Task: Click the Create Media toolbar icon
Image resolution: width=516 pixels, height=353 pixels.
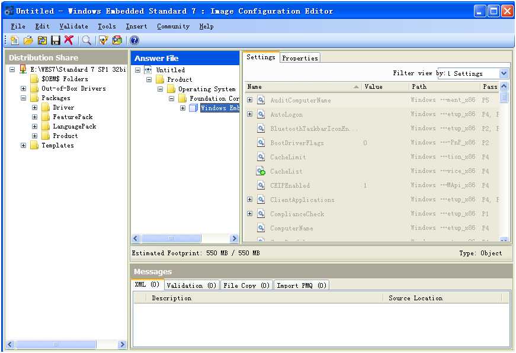Action: [117, 40]
